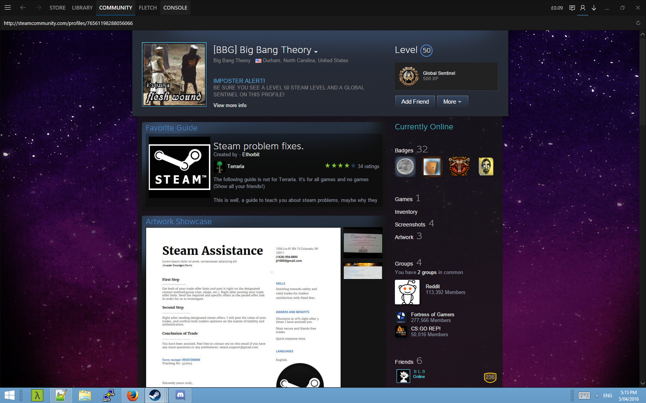Screen dimensions: 646x403
Task: Show hidden system tray icons
Action: (x=597, y=395)
